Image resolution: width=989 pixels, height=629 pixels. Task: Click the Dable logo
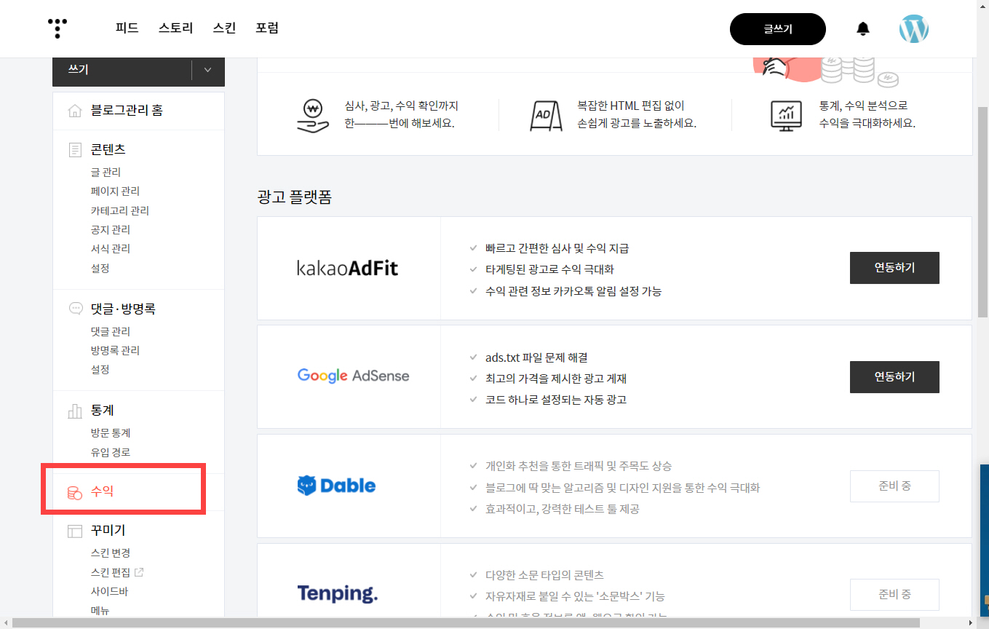click(336, 486)
